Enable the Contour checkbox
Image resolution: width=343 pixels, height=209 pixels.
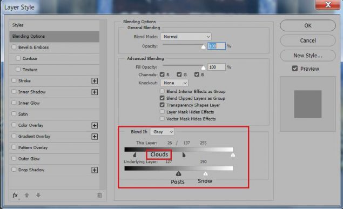click(18, 58)
